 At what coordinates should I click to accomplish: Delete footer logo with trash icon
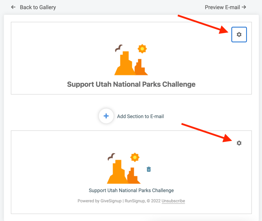(x=149, y=169)
